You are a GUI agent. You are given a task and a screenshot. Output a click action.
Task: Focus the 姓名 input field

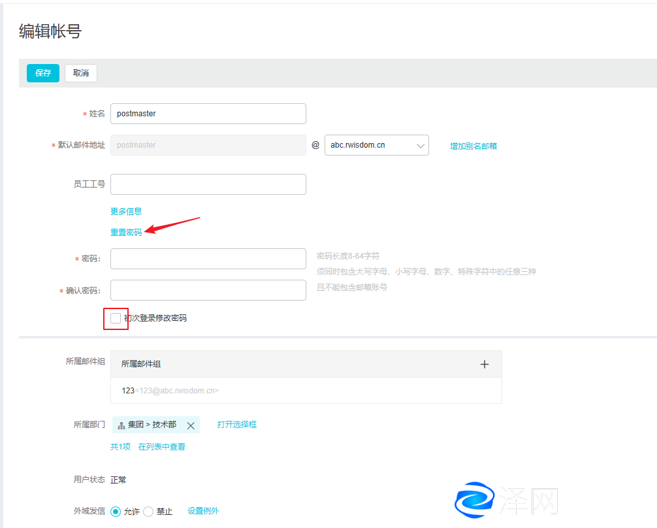(208, 114)
